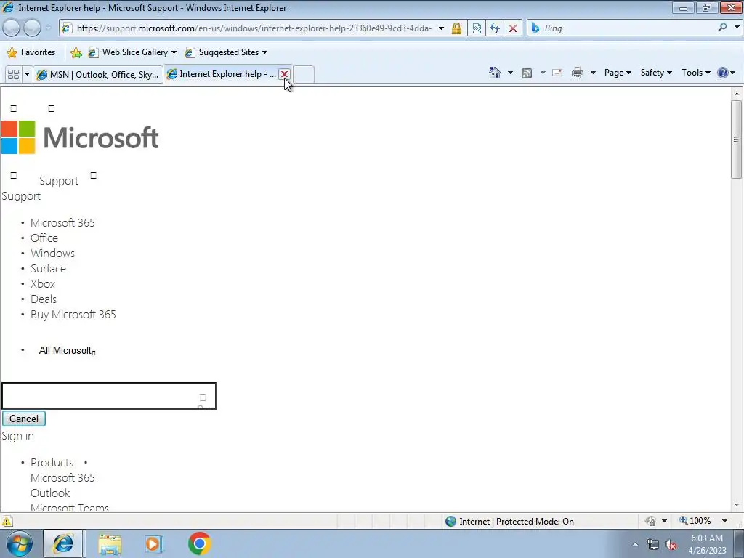The height and width of the screenshot is (558, 744).
Task: Click the Cancel button
Action: tap(24, 418)
